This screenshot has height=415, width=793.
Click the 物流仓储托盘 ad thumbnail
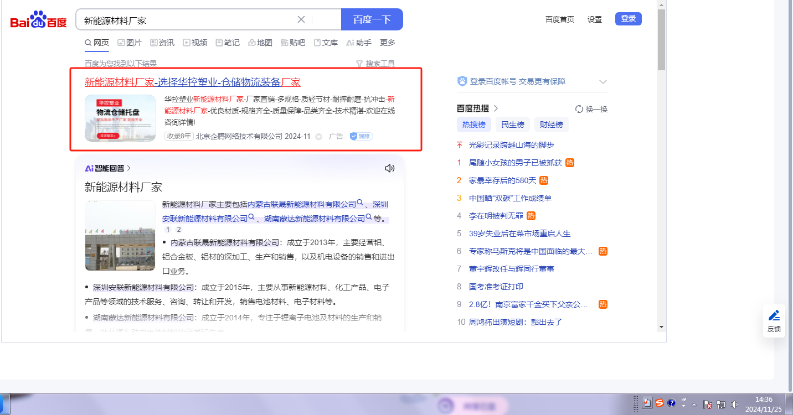(120, 118)
